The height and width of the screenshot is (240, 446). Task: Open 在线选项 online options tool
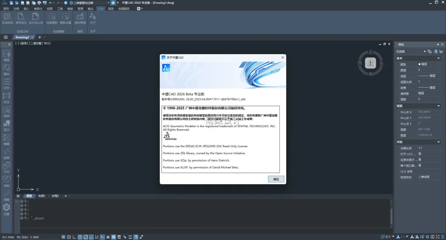(7, 19)
